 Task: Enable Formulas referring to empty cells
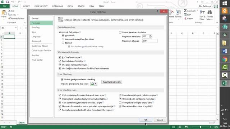pos(120,102)
